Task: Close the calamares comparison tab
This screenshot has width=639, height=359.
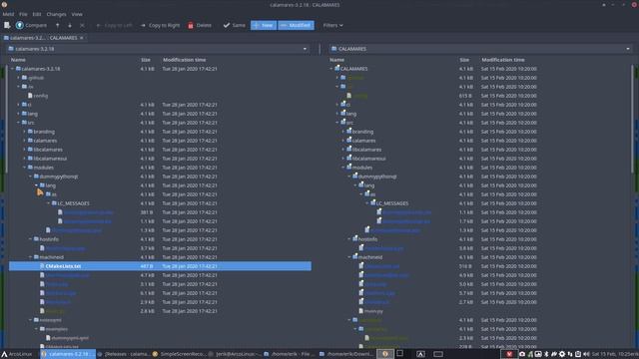Action: pos(82,38)
